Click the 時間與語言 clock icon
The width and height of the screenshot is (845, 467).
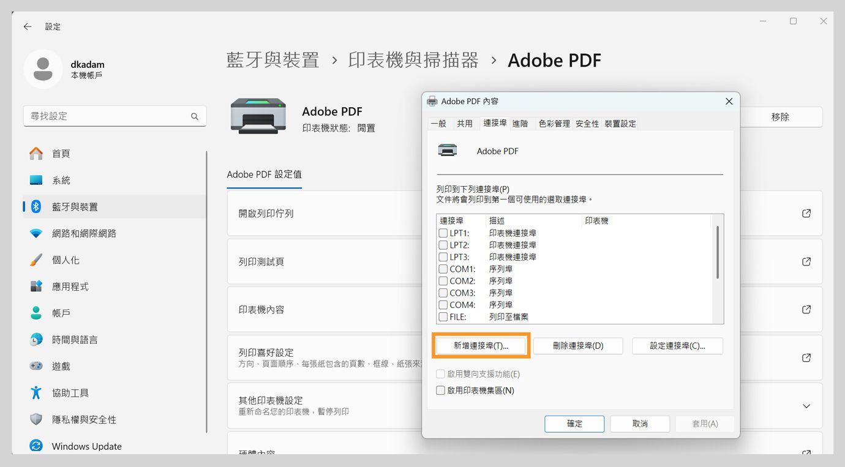(37, 339)
